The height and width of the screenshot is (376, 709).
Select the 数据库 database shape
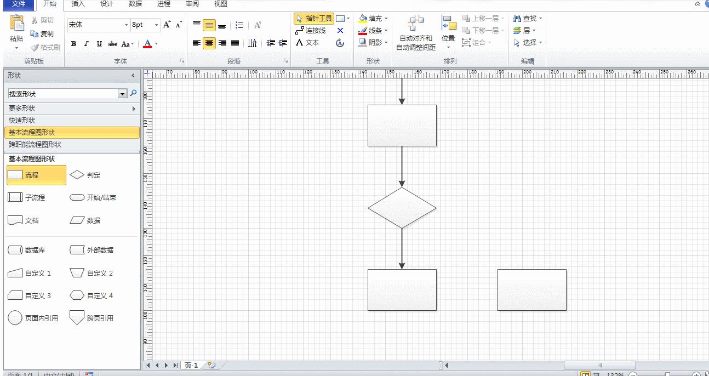[27, 250]
